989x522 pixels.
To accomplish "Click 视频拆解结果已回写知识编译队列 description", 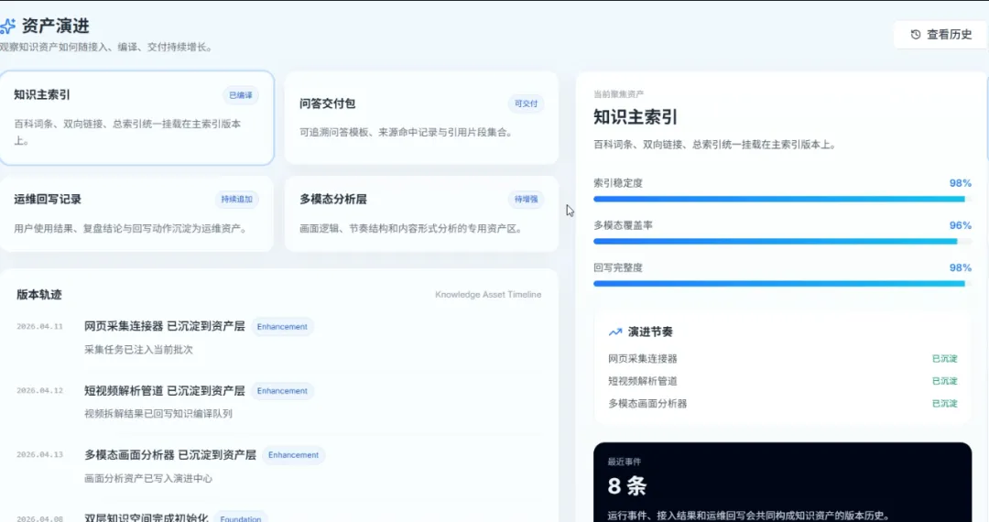I will point(158,414).
